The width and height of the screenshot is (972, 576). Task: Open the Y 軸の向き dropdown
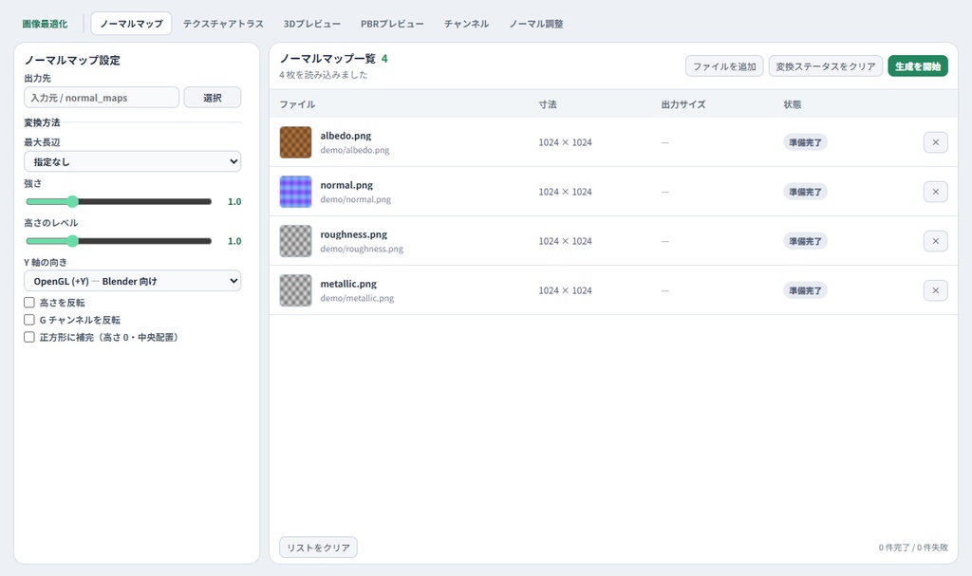pyautogui.click(x=133, y=281)
